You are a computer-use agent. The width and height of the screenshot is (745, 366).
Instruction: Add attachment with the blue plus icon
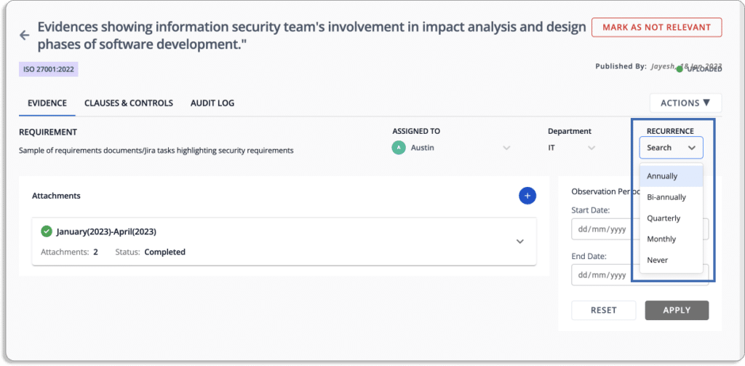point(527,196)
